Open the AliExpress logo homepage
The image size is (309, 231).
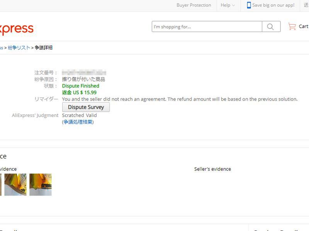(x=17, y=30)
